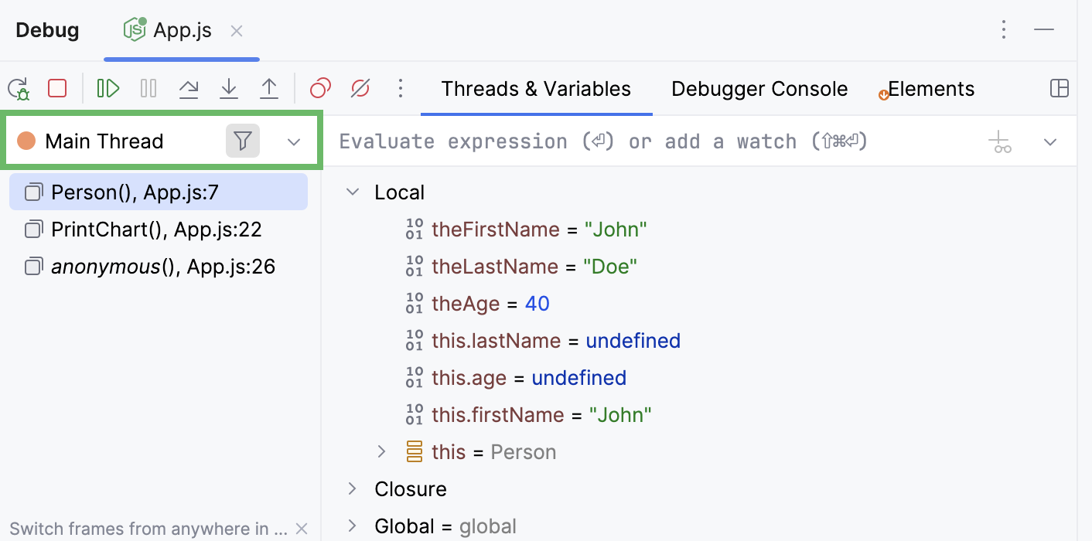
Task: Toggle the layout panel icon top right
Action: [x=1059, y=88]
